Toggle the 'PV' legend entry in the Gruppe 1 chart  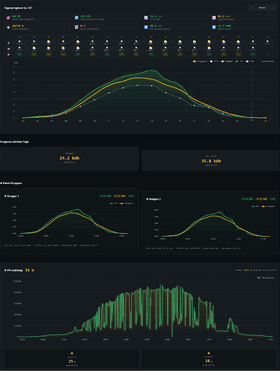[114, 203]
